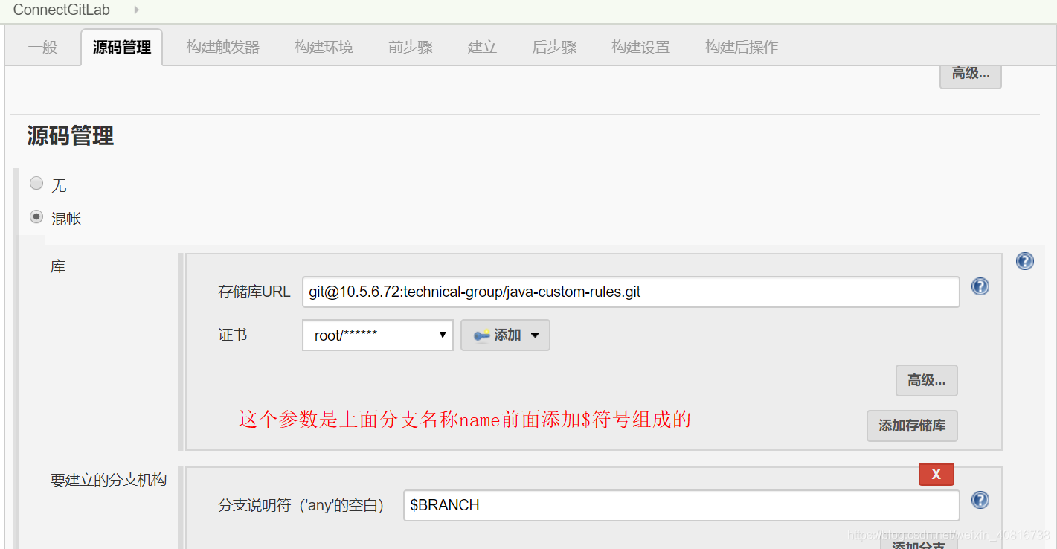Screen dimensions: 1057x549
Task: Switch to the 构建环境 tab
Action: 324,47
